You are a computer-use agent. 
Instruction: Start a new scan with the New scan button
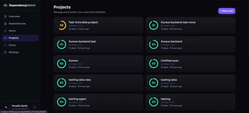(x=227, y=11)
